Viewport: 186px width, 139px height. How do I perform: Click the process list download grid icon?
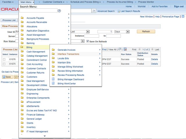point(125,49)
